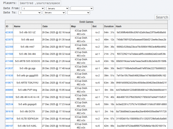Image resolution: width=173 pixels, height=129 pixels.
Task: Select game name '5x5 XLTB SDFKGJH'
Action: (27, 119)
